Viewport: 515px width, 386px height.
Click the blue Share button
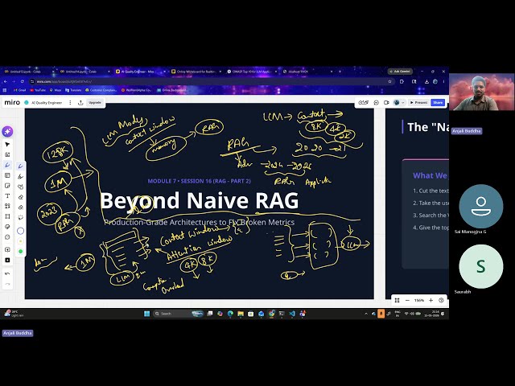pyautogui.click(x=438, y=103)
